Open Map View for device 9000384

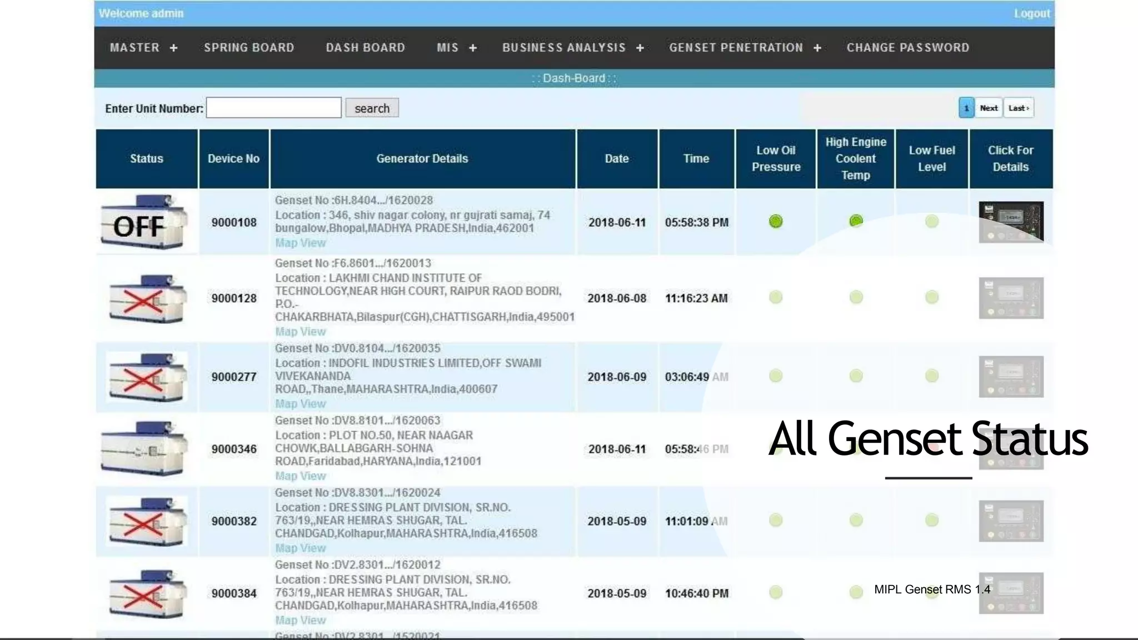(x=301, y=621)
